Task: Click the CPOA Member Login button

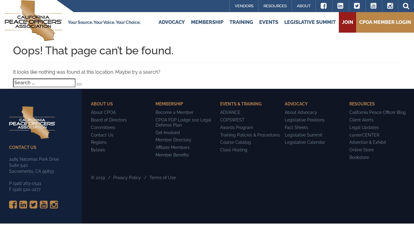Action: point(385,22)
